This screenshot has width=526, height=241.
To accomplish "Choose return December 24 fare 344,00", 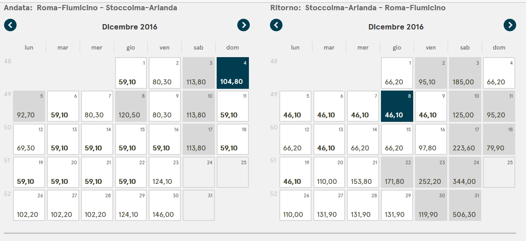I will pos(465,172).
